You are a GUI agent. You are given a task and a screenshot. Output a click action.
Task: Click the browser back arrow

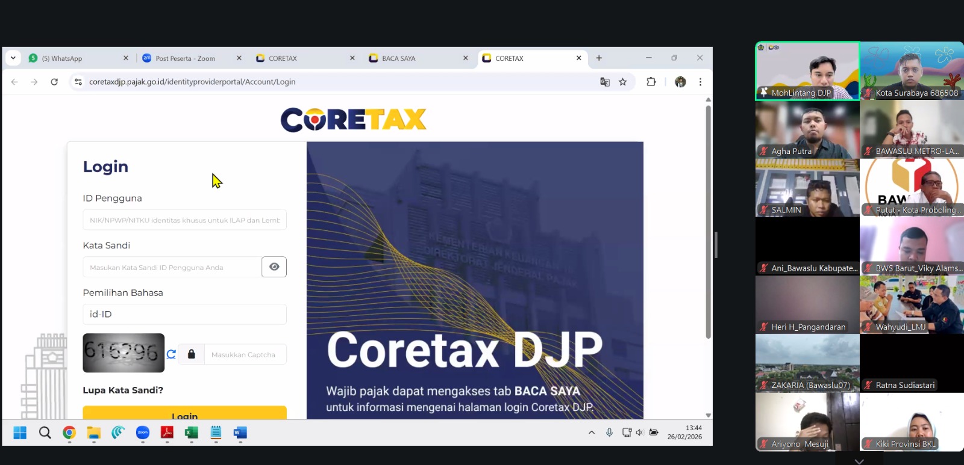14,82
